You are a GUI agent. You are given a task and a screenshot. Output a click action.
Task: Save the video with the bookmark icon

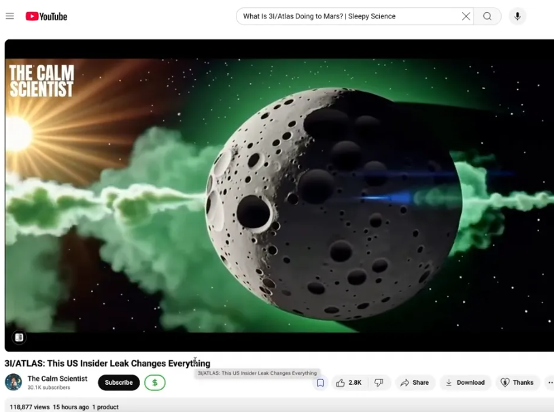(x=320, y=382)
